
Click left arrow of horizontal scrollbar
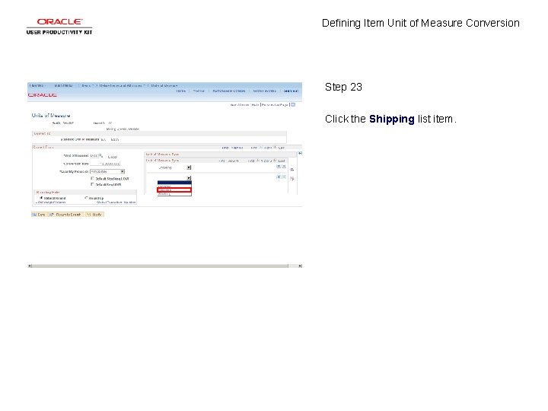(30, 266)
